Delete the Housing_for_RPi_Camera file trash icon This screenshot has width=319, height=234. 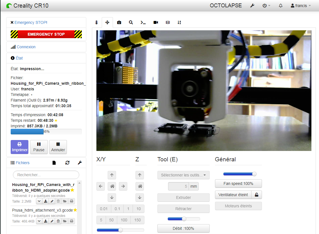58,201
